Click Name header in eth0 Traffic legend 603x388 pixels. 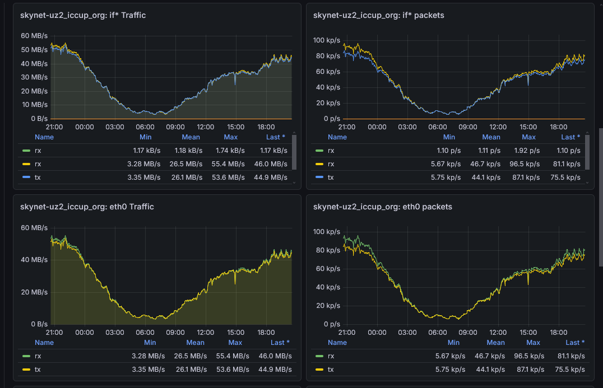coord(44,343)
